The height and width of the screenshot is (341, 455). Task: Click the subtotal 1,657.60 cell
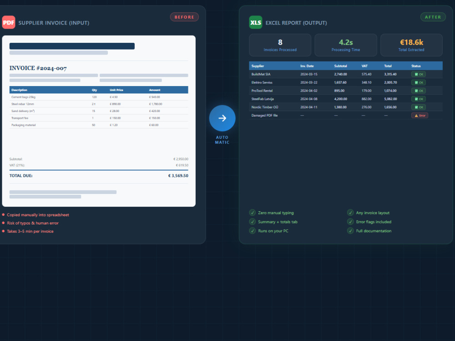pyautogui.click(x=340, y=82)
